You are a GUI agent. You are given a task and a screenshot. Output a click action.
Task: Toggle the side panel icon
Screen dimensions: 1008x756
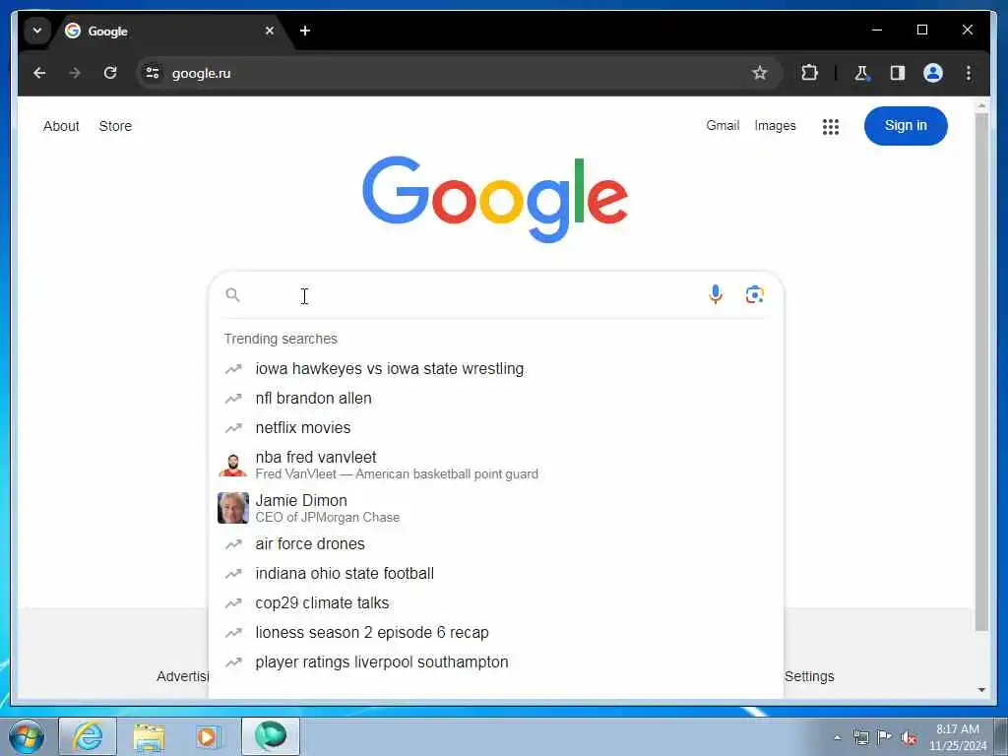pos(898,73)
